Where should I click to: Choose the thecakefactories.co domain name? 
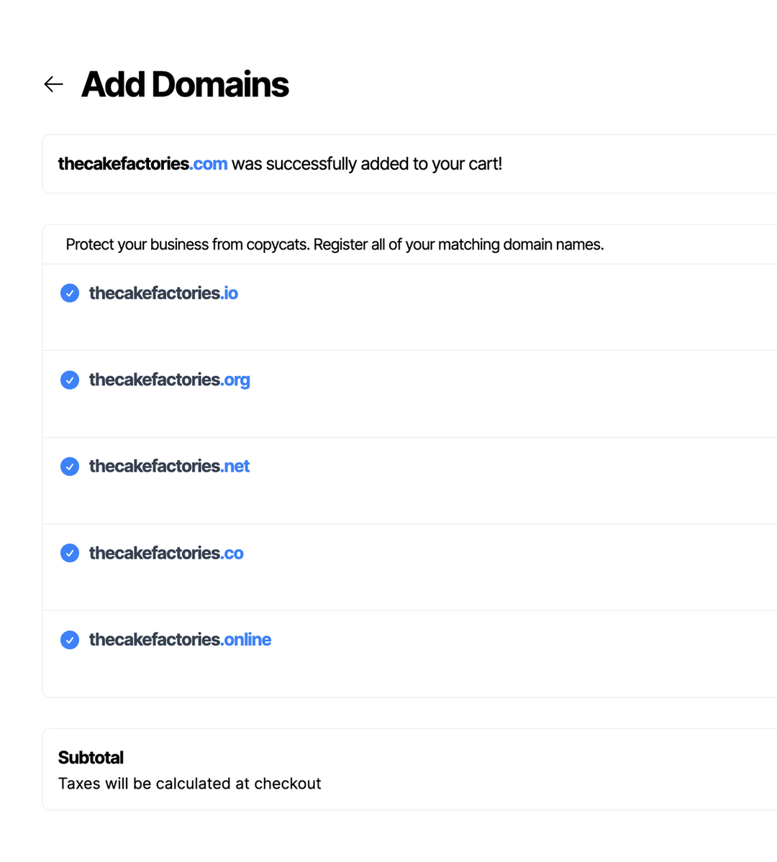pyautogui.click(x=166, y=553)
